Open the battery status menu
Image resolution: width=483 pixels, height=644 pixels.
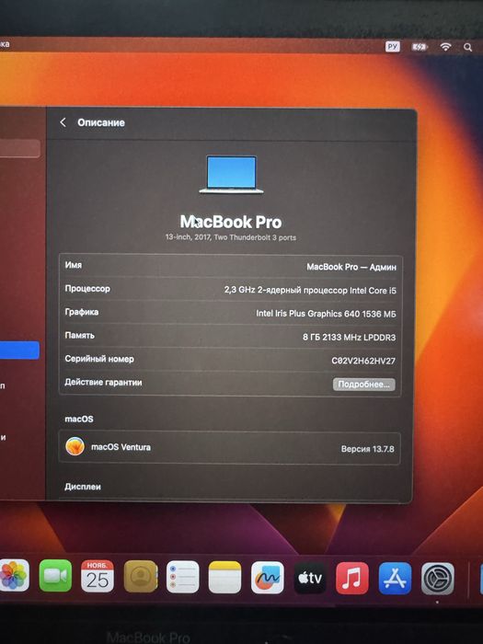pos(419,47)
